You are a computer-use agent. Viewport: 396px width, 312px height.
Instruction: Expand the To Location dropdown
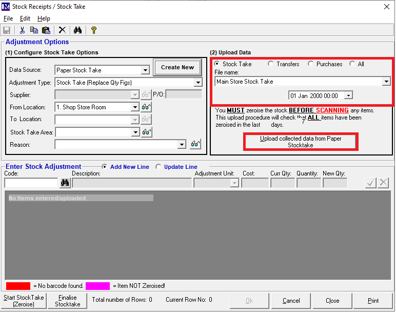(135, 119)
